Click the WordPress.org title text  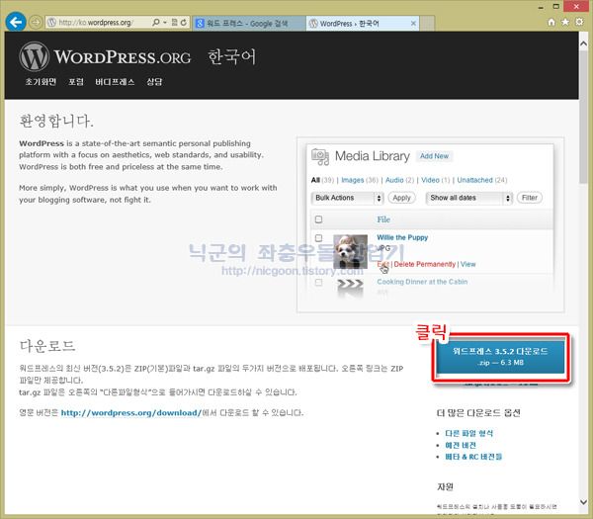pos(122,57)
